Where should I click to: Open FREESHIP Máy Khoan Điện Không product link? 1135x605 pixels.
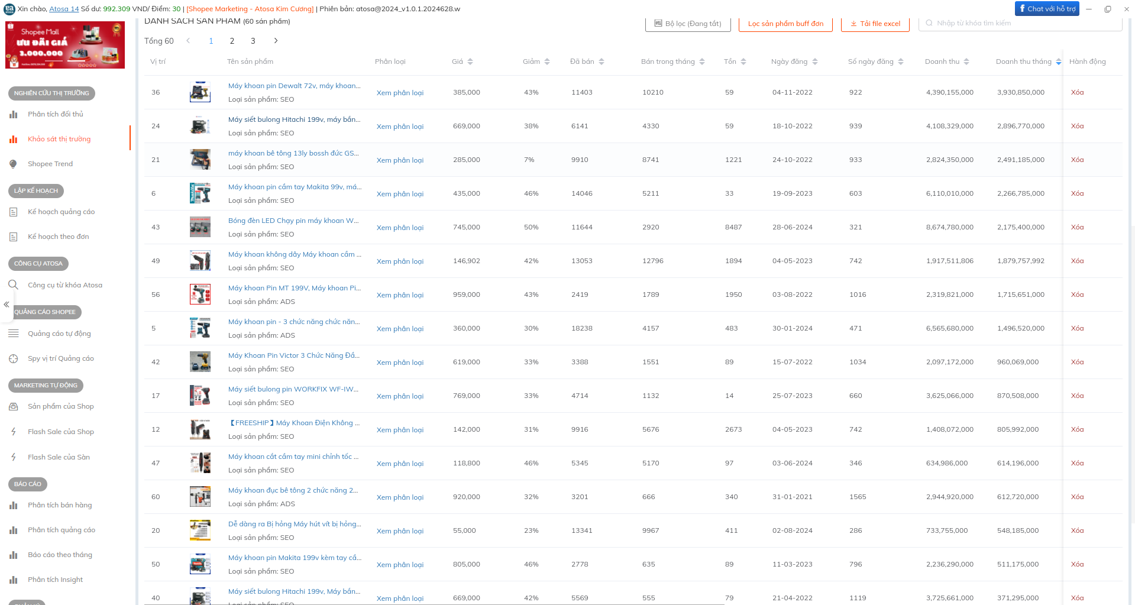click(294, 423)
